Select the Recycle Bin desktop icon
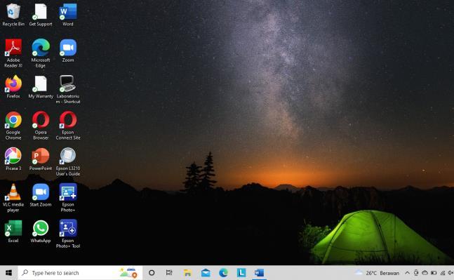 (13, 15)
